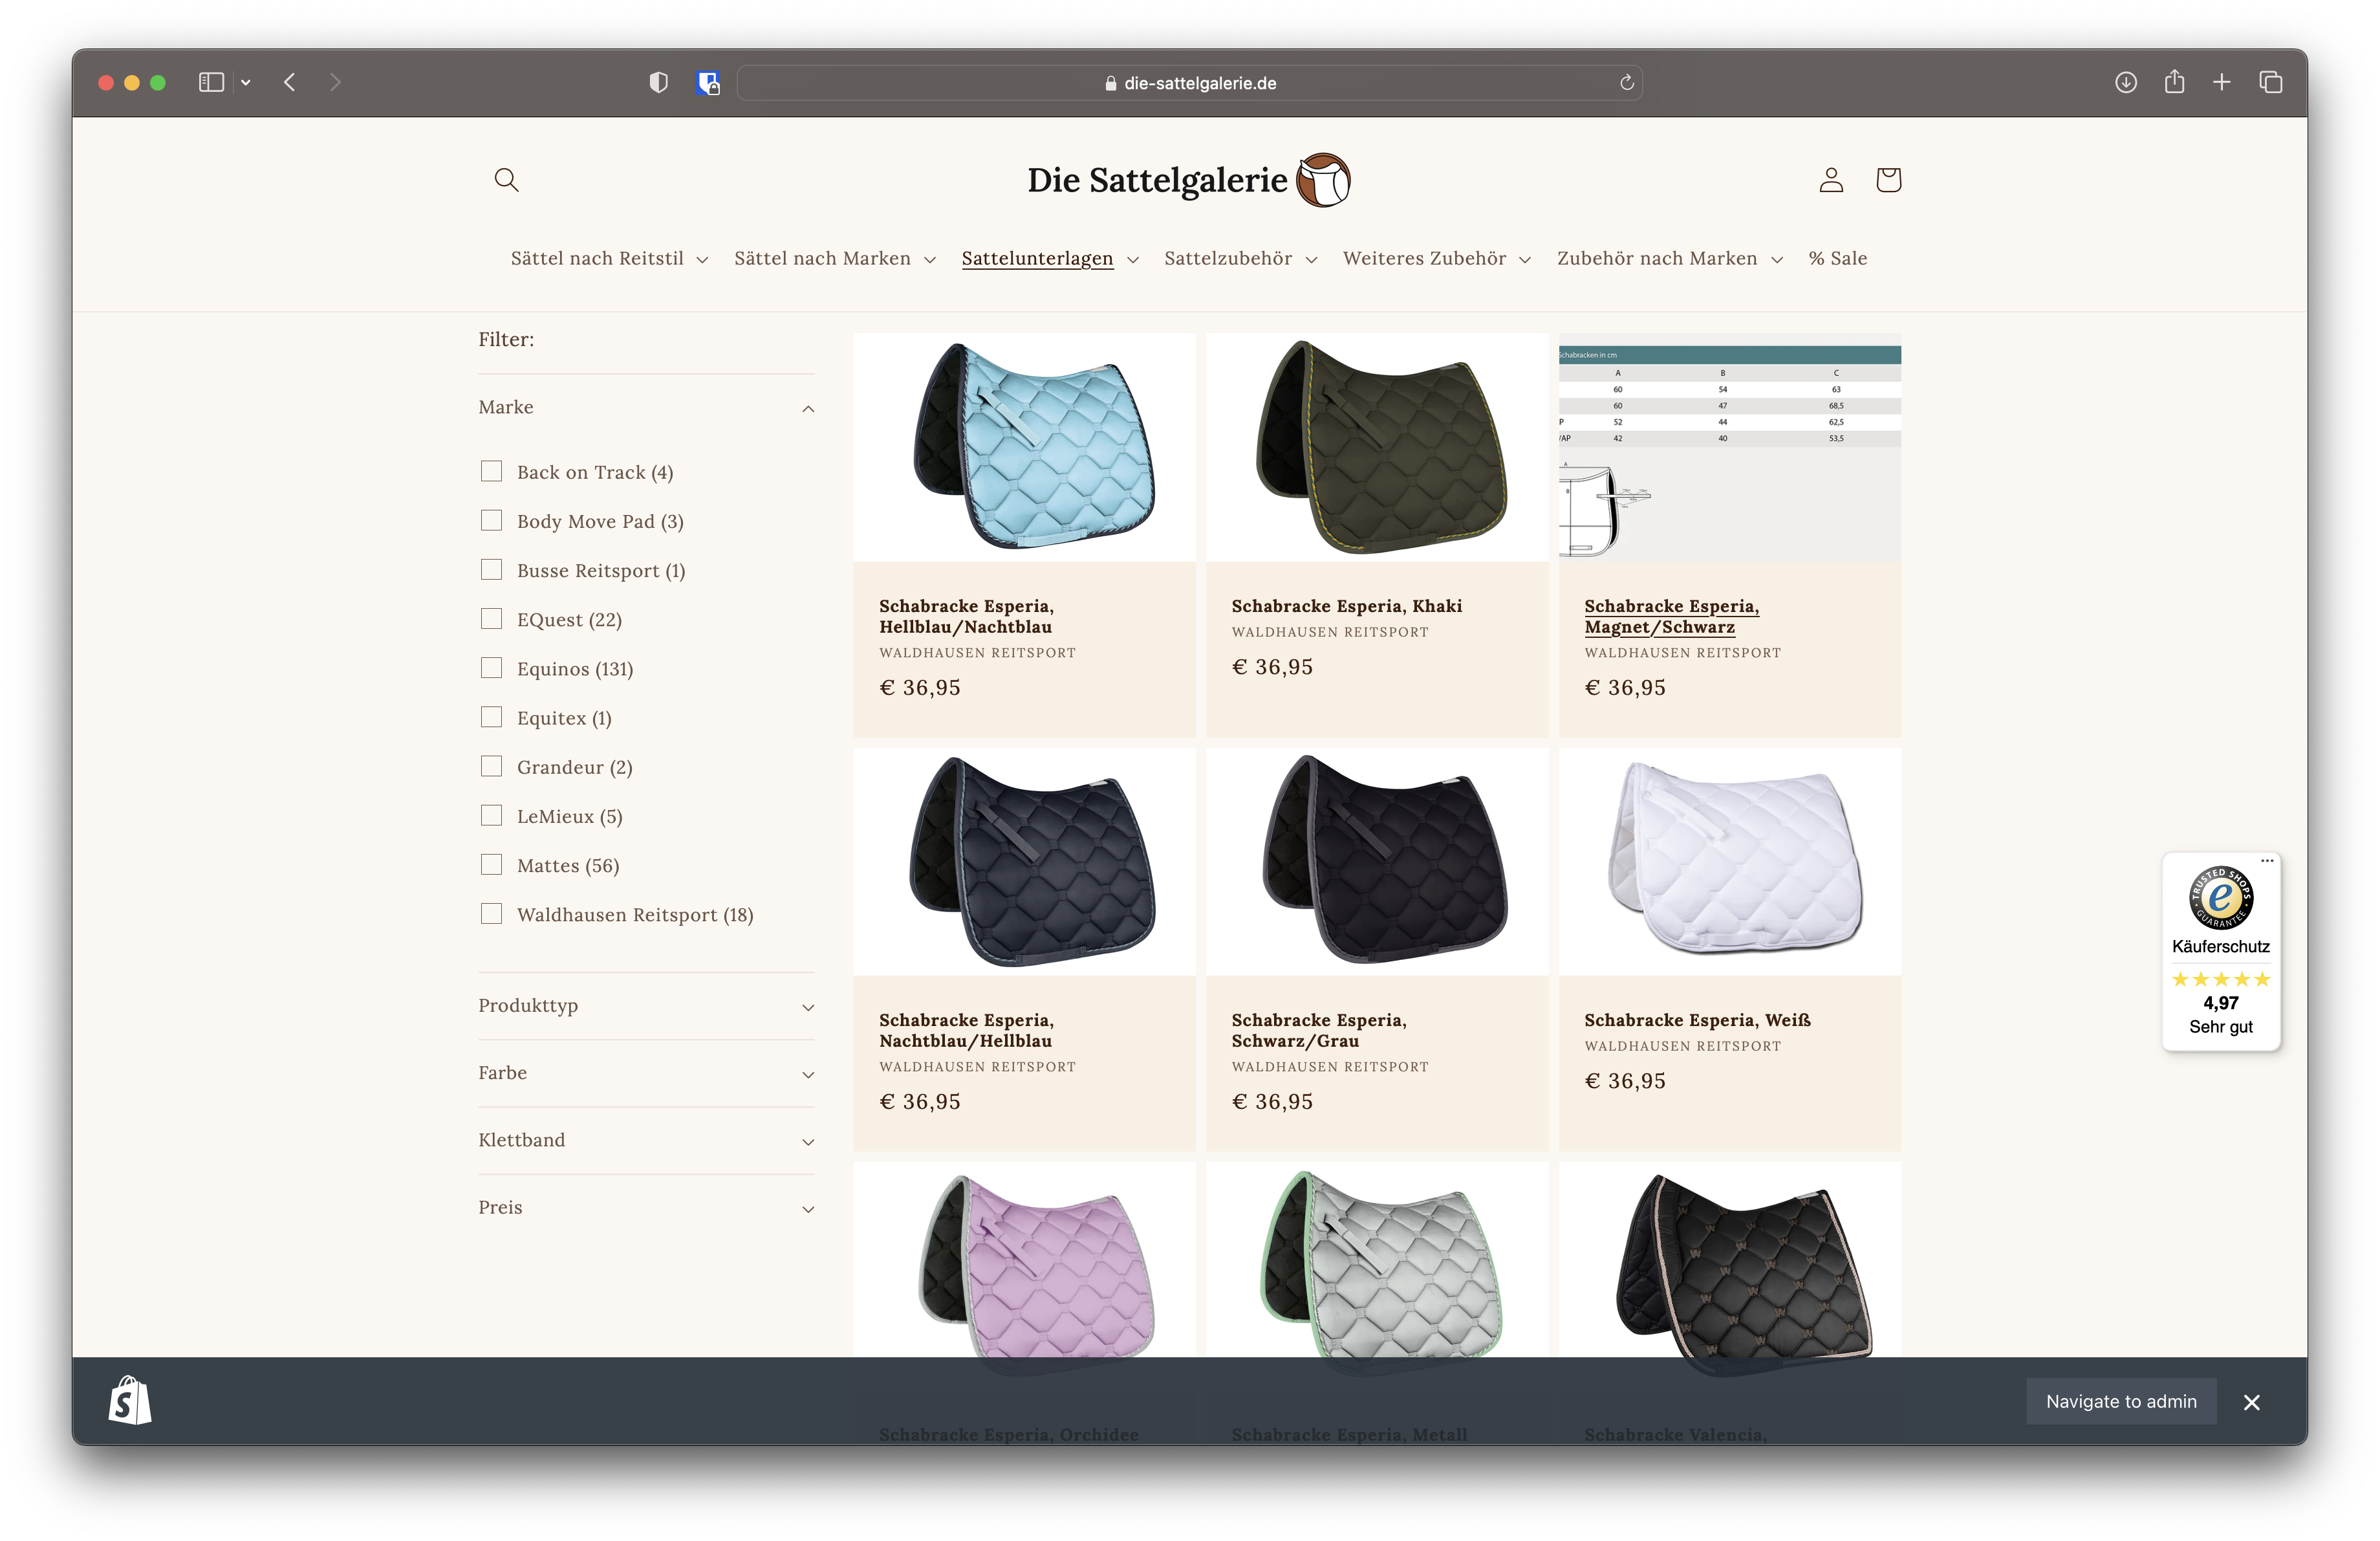The width and height of the screenshot is (2380, 1541).
Task: Click the black Valencia saddle pad image
Action: coord(1729,1260)
